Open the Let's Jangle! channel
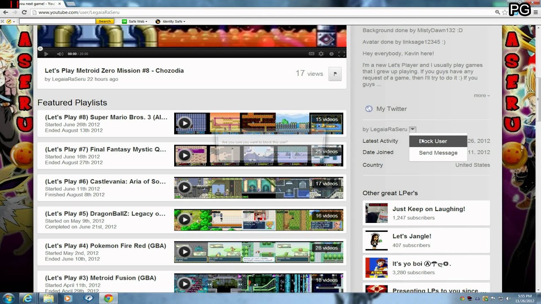 coord(412,236)
